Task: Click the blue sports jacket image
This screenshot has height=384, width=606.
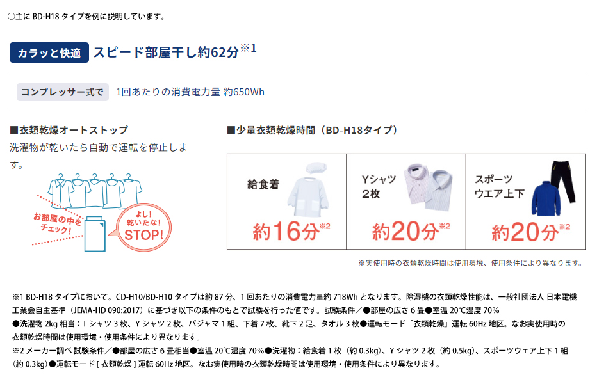Action: click(x=546, y=198)
